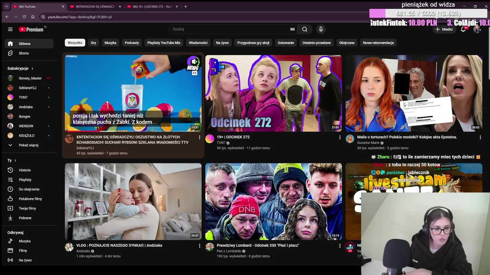The width and height of the screenshot is (490, 275).
Task: Open more options for 19+ Odcinek 272
Action: pyautogui.click(x=340, y=137)
